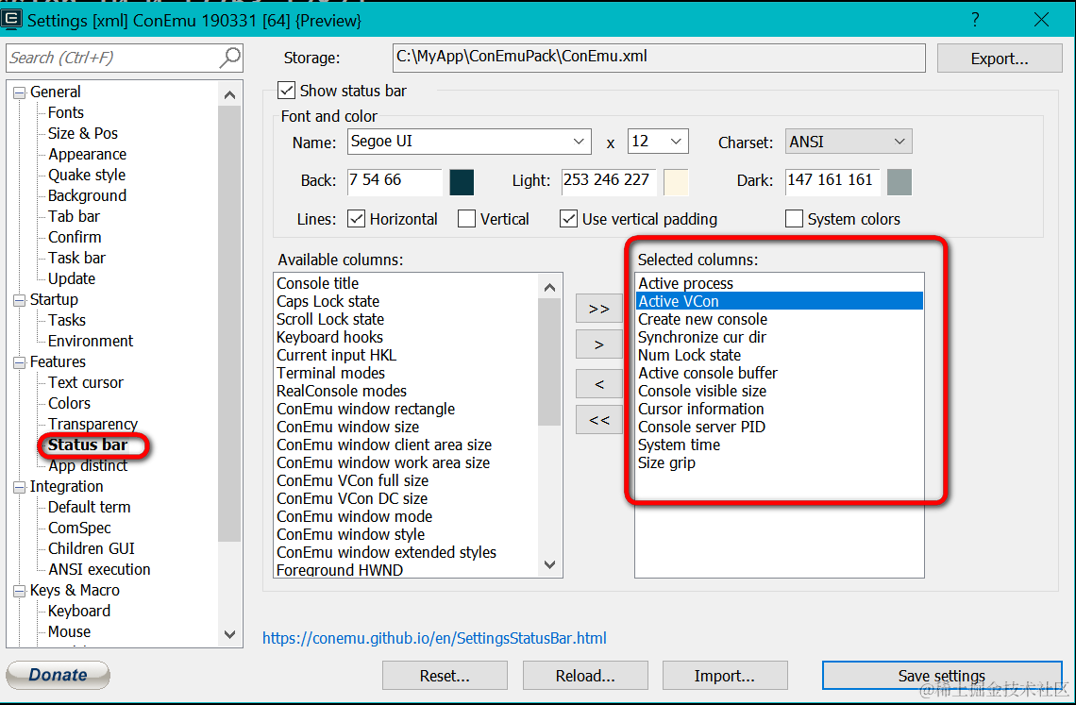Click the Storage path field
This screenshot has width=1076, height=705.
click(660, 58)
